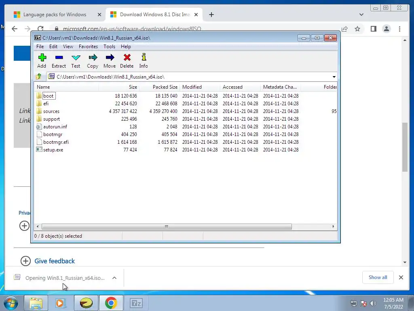Image resolution: width=414 pixels, height=311 pixels.
Task: Select the bootmgr file icon
Action: point(39,134)
